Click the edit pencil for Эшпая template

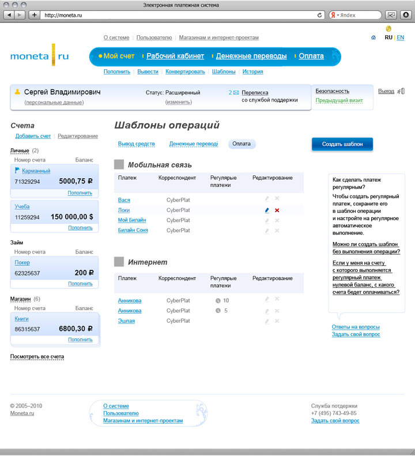pyautogui.click(x=267, y=321)
